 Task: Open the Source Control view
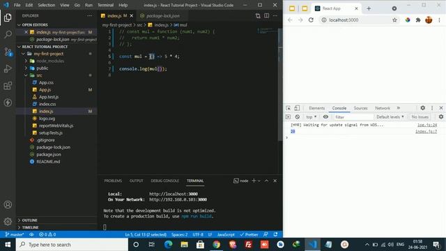(x=8, y=52)
